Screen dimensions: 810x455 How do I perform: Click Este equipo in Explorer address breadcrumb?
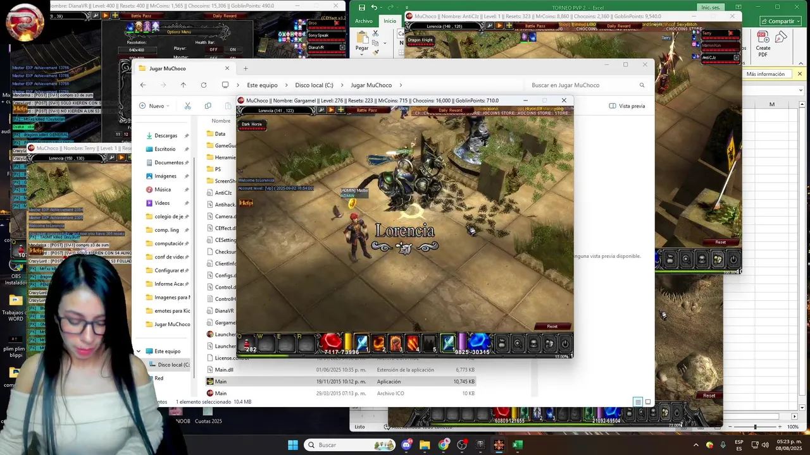[262, 85]
